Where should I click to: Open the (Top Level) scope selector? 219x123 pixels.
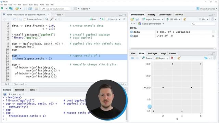[20, 84]
